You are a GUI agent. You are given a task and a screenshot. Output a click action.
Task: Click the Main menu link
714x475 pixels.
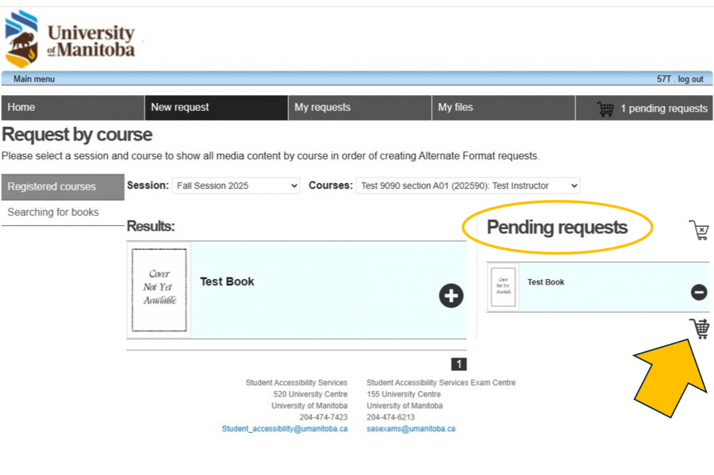(x=34, y=79)
